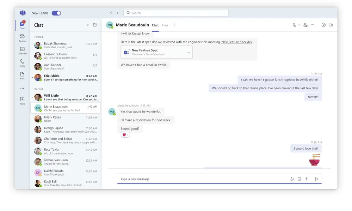Open text formatting options for the message
This screenshot has width=352, height=211.
[x=292, y=179]
